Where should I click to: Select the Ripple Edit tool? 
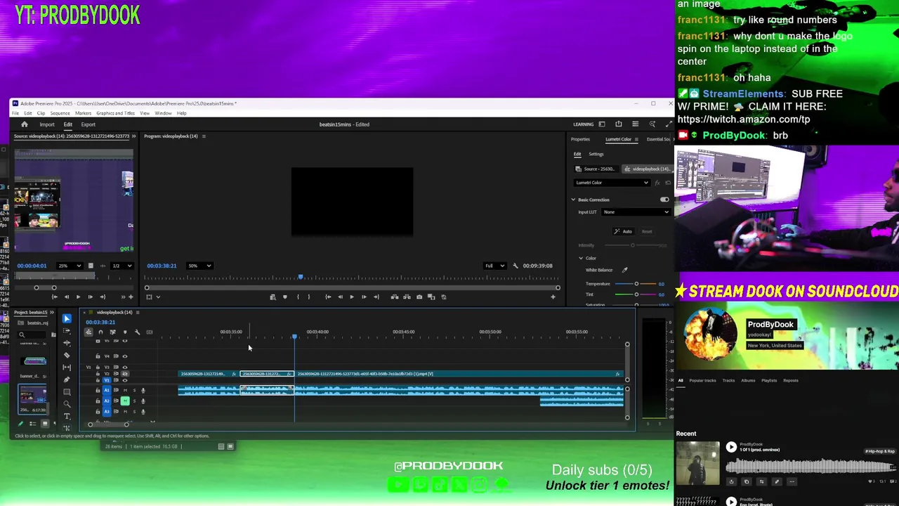[x=67, y=343]
